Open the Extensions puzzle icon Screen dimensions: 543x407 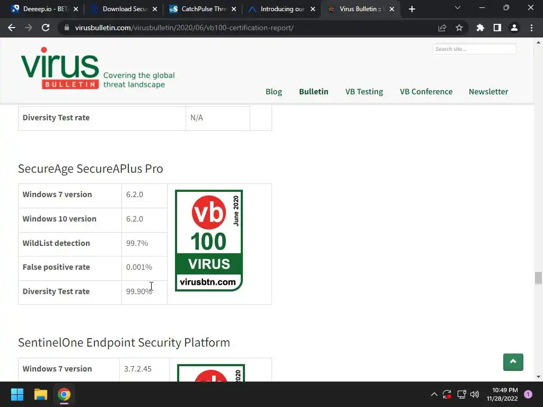point(480,28)
